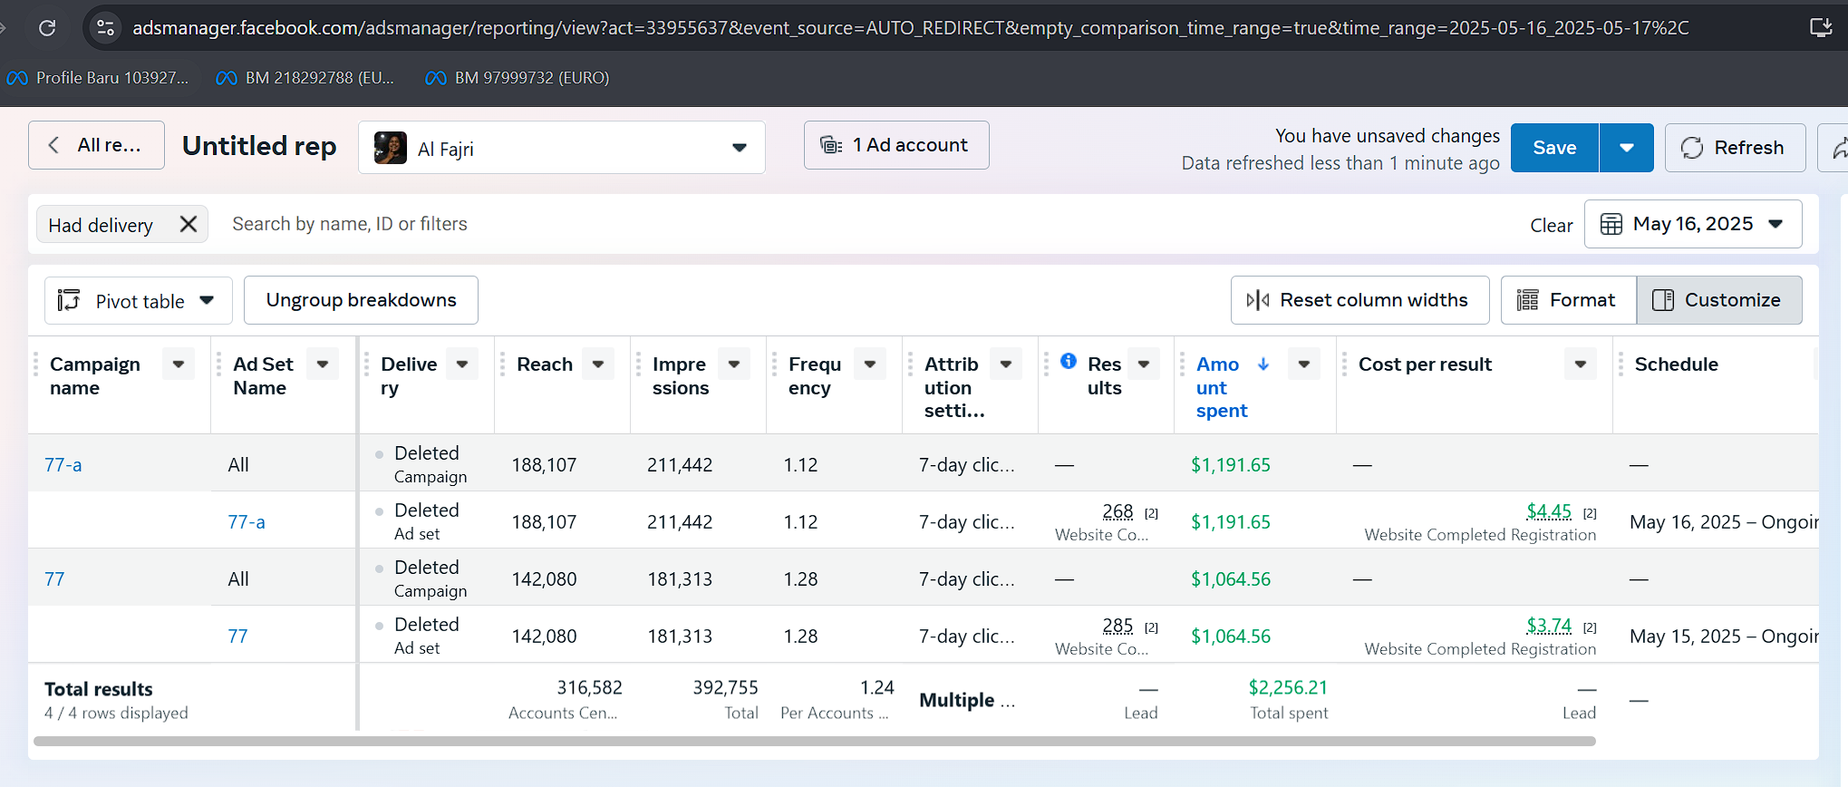Image resolution: width=1848 pixels, height=787 pixels.
Task: Remove the Had delivery filter
Action: (189, 224)
